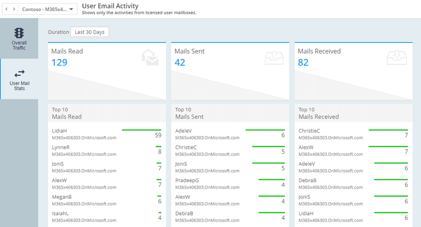Open the Last 30 Days duration dropdown
This screenshot has width=421, height=227.
(x=89, y=32)
